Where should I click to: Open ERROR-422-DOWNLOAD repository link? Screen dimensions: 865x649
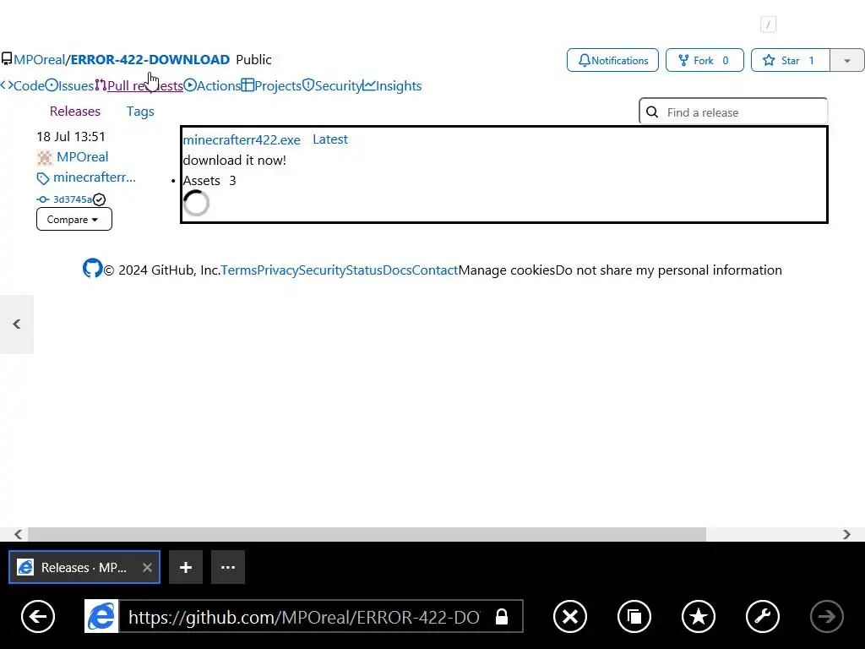click(150, 59)
